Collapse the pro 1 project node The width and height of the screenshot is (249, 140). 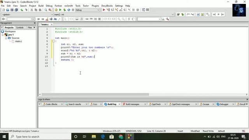pos(3,35)
